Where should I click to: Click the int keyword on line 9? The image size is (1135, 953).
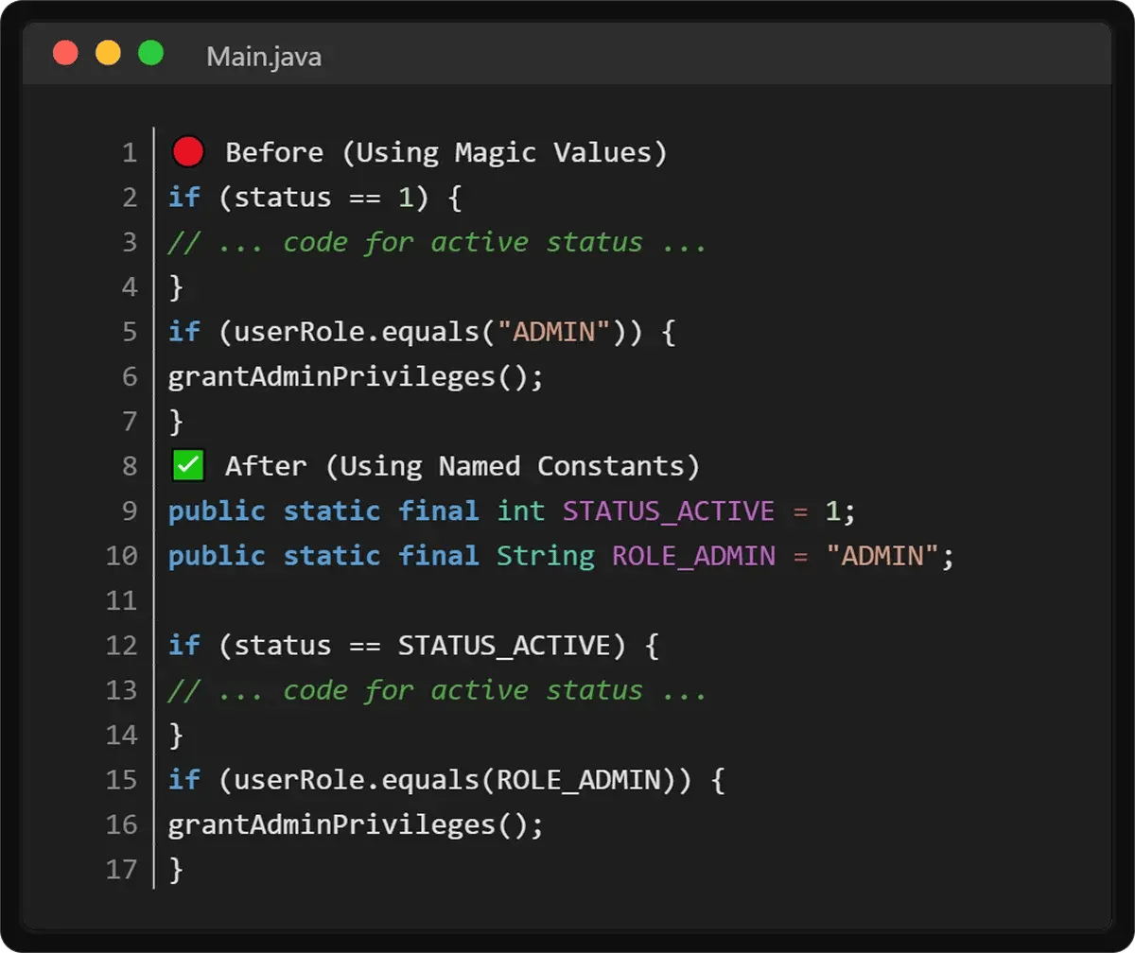point(521,511)
